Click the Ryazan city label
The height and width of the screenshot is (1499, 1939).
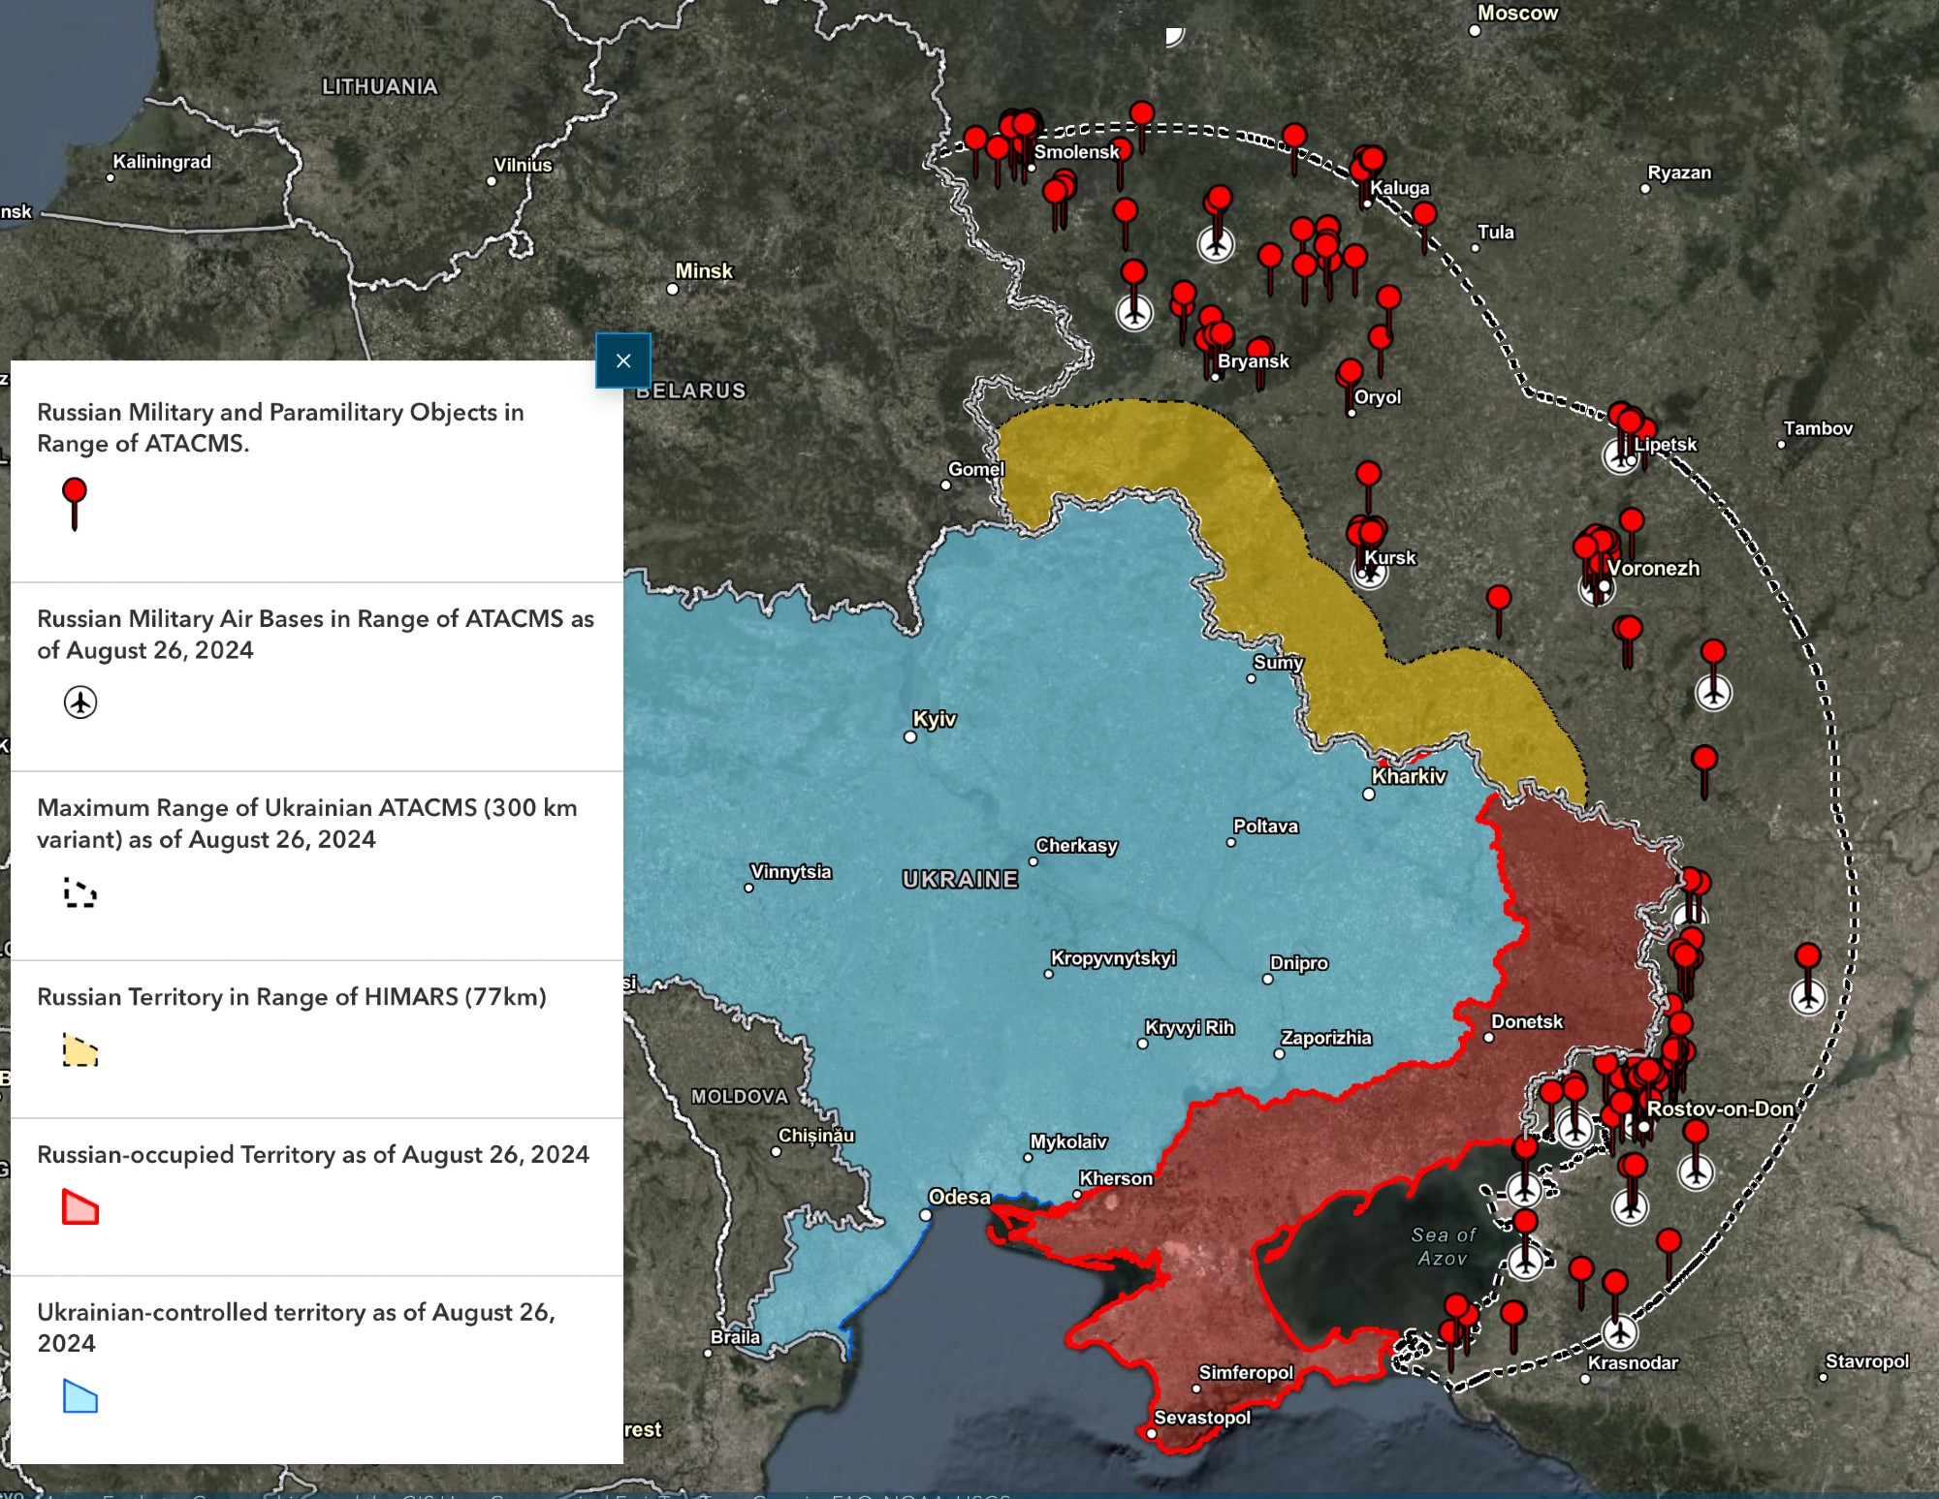[1679, 172]
